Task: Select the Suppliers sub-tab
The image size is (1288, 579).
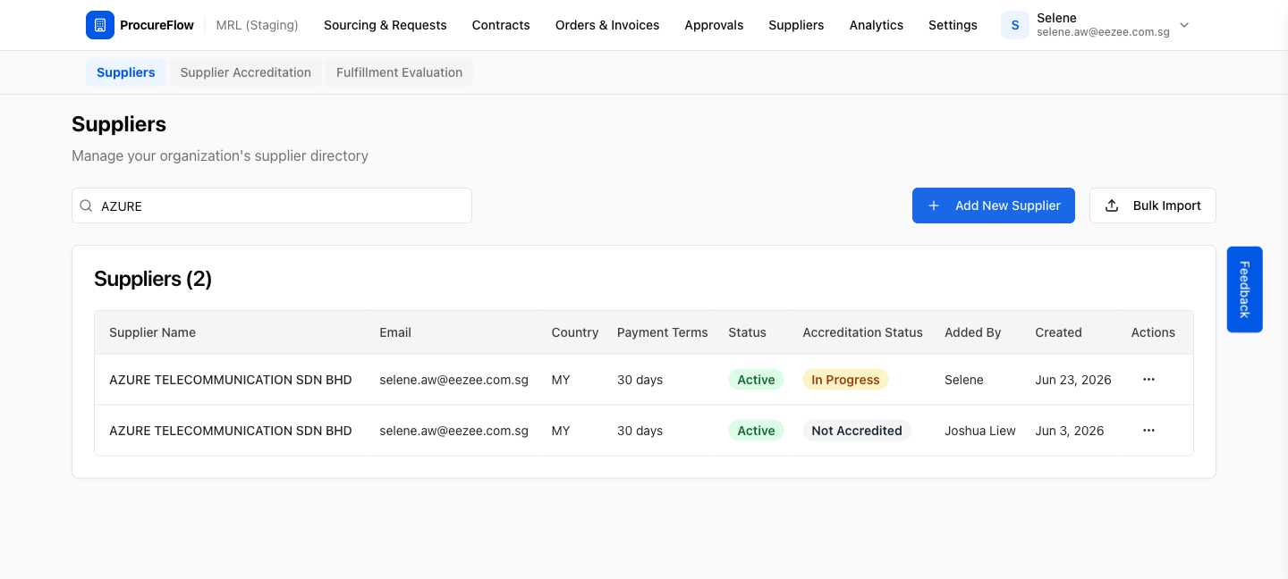Action: pyautogui.click(x=126, y=72)
